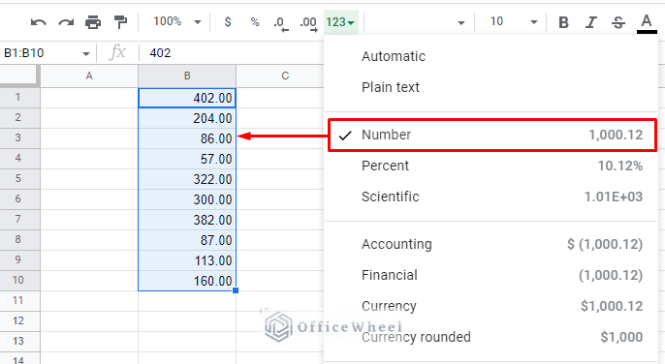Toggle italic formatting
The width and height of the screenshot is (665, 364).
[590, 22]
